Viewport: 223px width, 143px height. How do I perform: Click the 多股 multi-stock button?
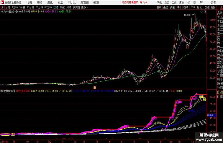click(172, 7)
